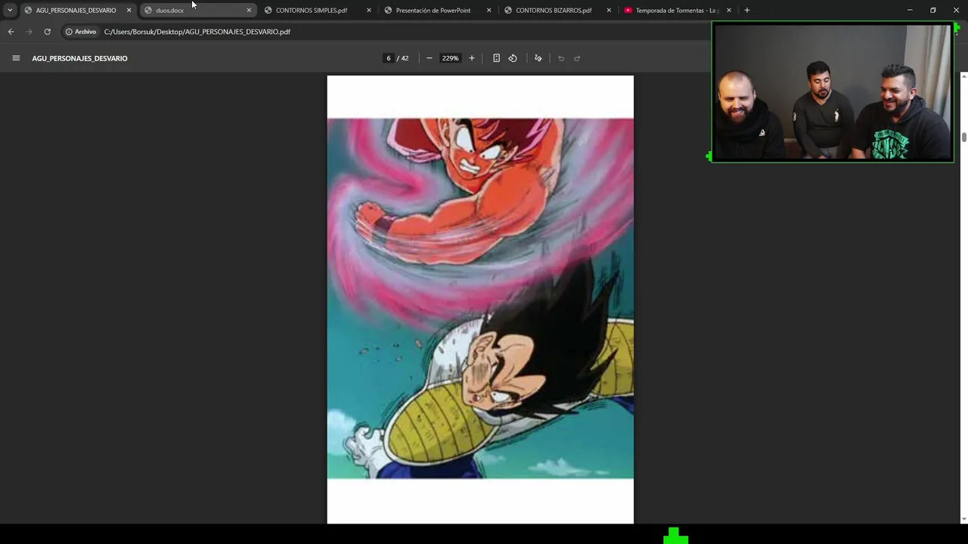Click the address bar file path

[197, 32]
